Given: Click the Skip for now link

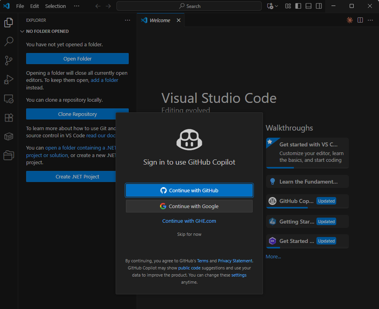Looking at the screenshot, I should (x=189, y=234).
